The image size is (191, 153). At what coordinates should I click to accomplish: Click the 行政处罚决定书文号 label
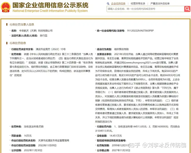(22, 49)
